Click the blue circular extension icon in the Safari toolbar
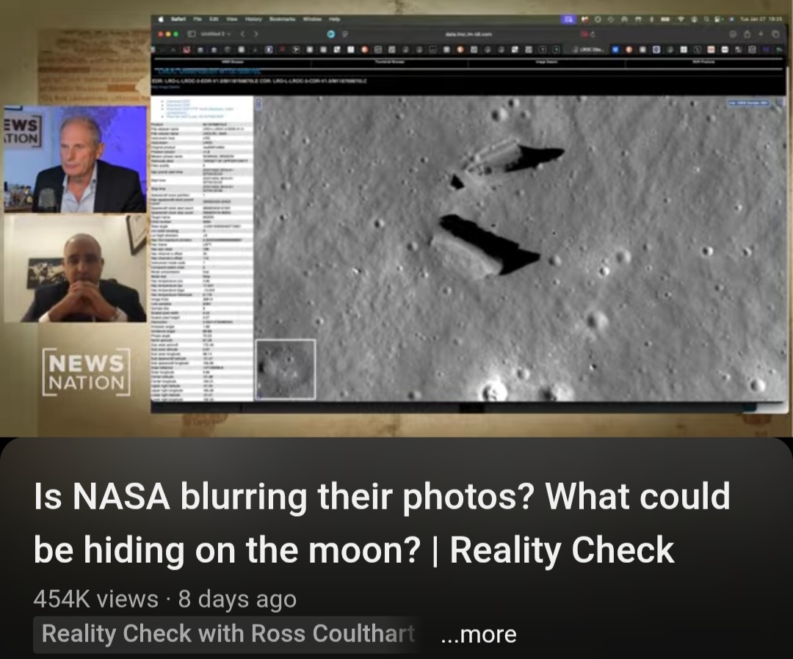 pyautogui.click(x=330, y=34)
